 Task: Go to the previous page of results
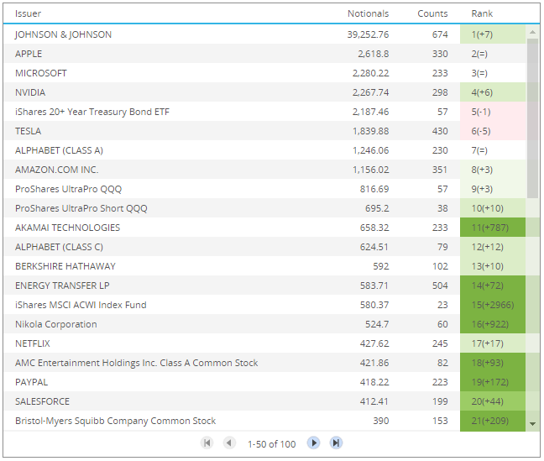pos(229,443)
